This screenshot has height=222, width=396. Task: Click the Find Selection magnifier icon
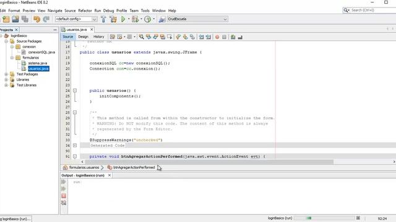click(x=142, y=37)
